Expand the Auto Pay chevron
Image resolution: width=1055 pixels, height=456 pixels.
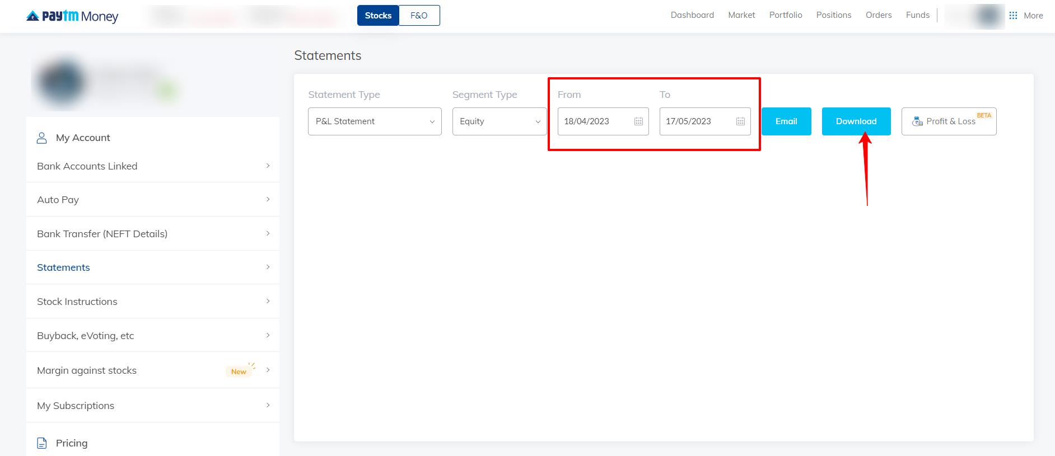268,199
